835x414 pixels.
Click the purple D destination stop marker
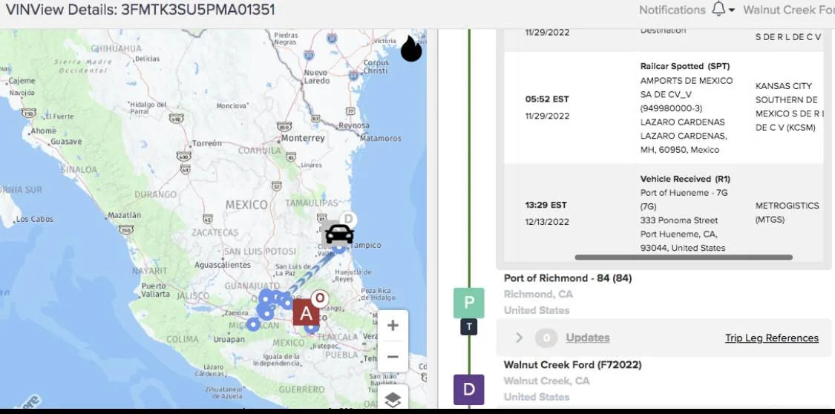point(468,390)
